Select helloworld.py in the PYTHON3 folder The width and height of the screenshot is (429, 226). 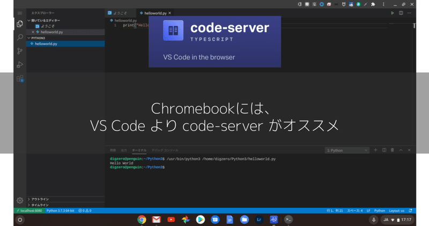tap(65, 44)
